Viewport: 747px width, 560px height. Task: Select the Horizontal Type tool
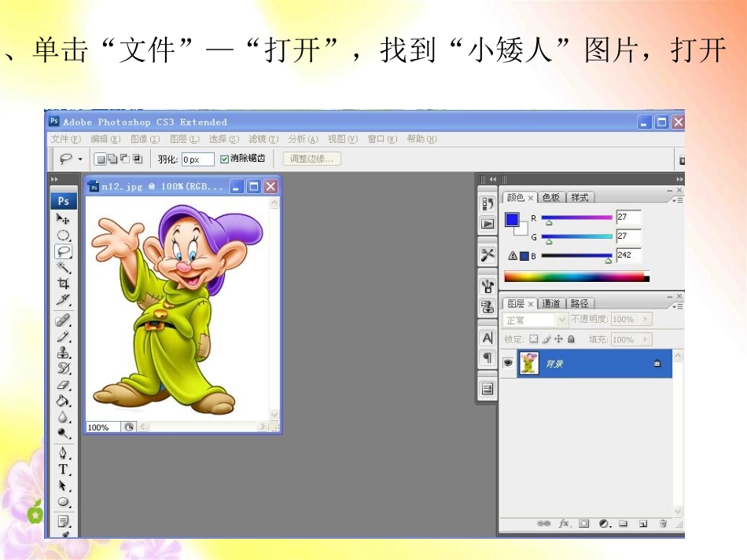63,470
